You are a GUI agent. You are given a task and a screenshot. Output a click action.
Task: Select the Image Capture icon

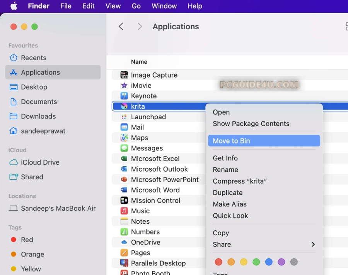[124, 75]
